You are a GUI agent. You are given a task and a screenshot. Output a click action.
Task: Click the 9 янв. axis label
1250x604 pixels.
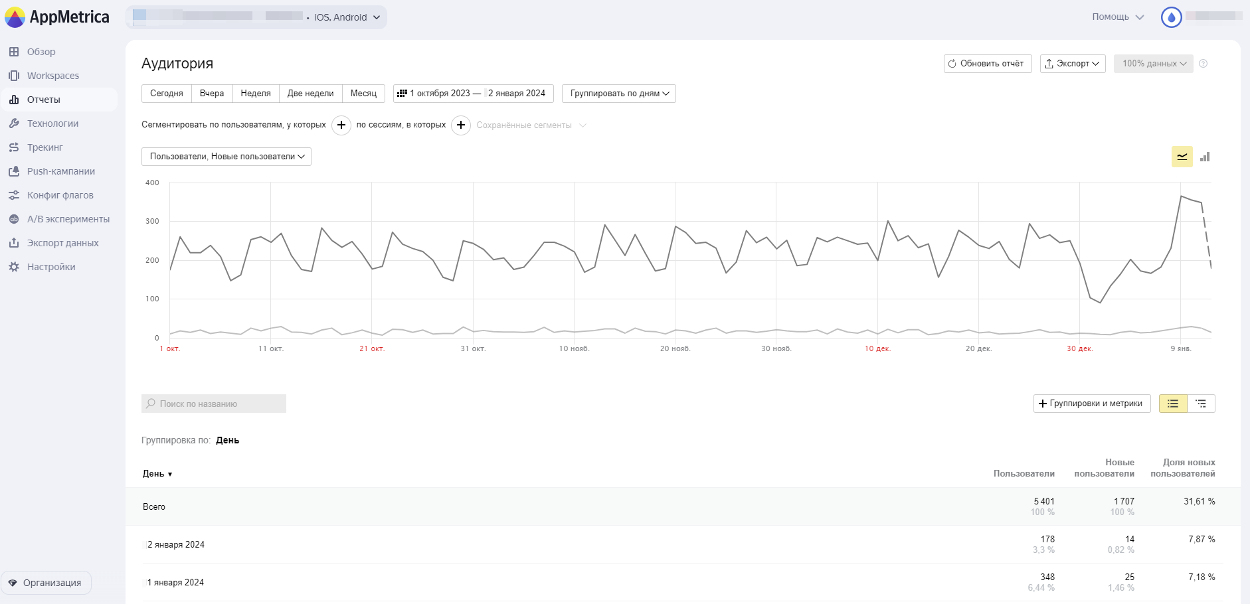pos(1181,348)
